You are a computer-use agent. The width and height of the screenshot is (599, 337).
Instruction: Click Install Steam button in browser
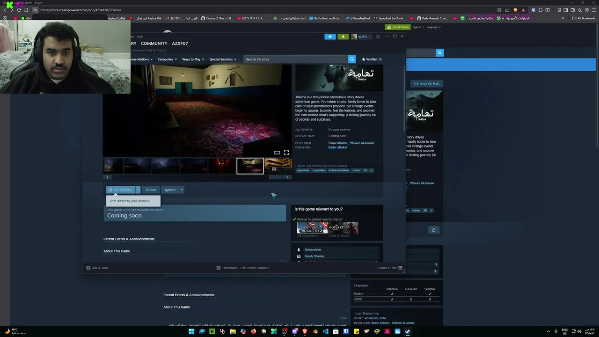click(398, 27)
